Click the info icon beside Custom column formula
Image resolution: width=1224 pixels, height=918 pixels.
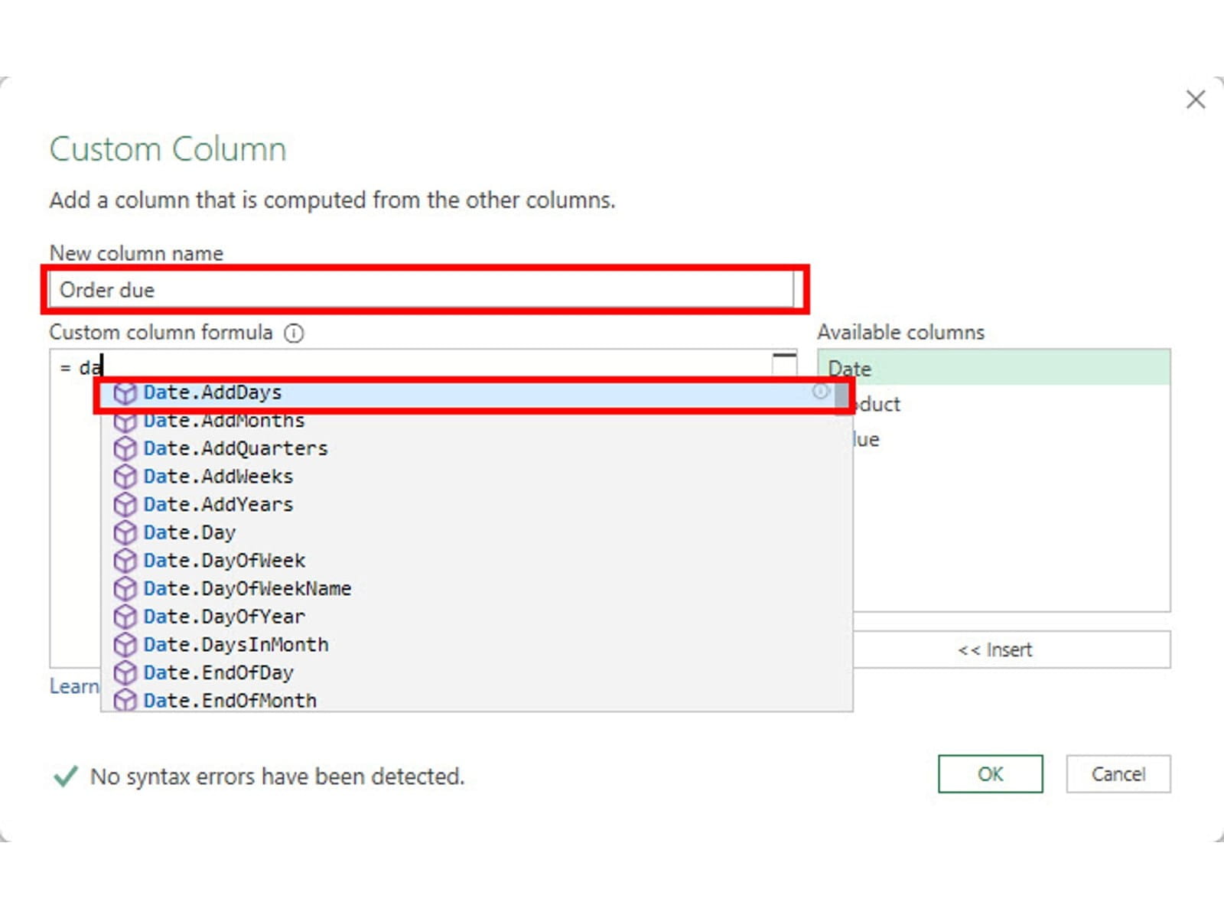pyautogui.click(x=294, y=333)
